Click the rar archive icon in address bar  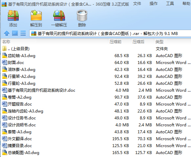click(34, 33)
